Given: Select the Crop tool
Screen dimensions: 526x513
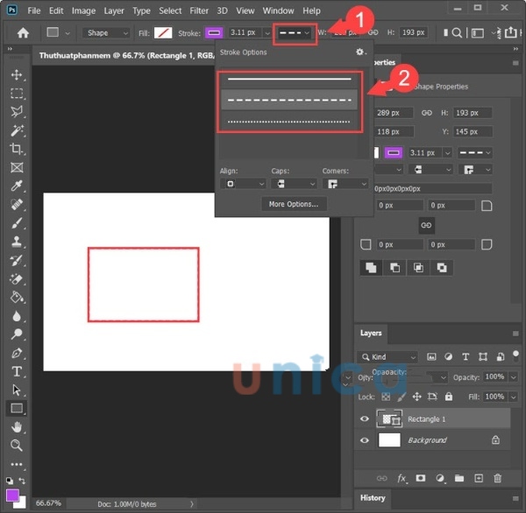Looking at the screenshot, I should 17,149.
